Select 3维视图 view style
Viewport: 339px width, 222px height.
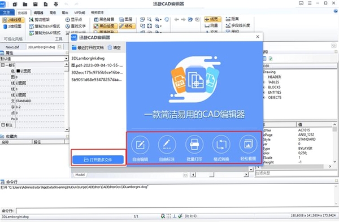pyautogui.click(x=12, y=27)
